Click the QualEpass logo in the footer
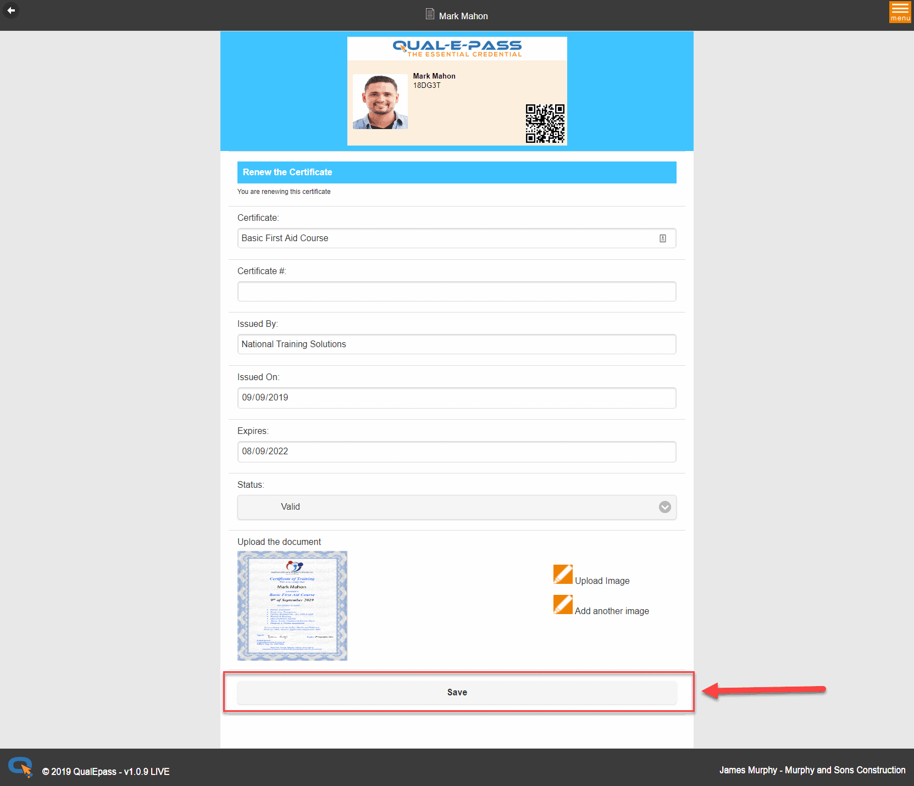 [20, 767]
